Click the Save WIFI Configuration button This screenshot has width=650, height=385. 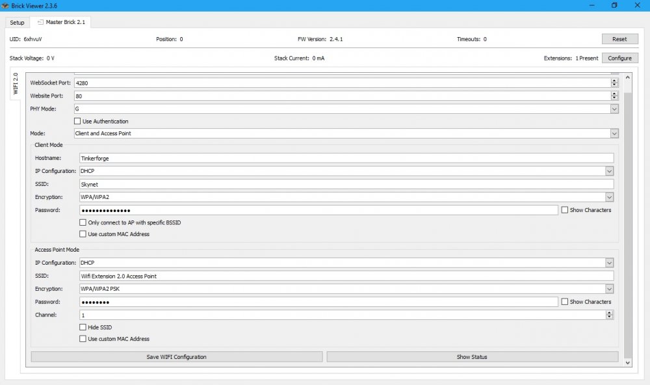(177, 357)
